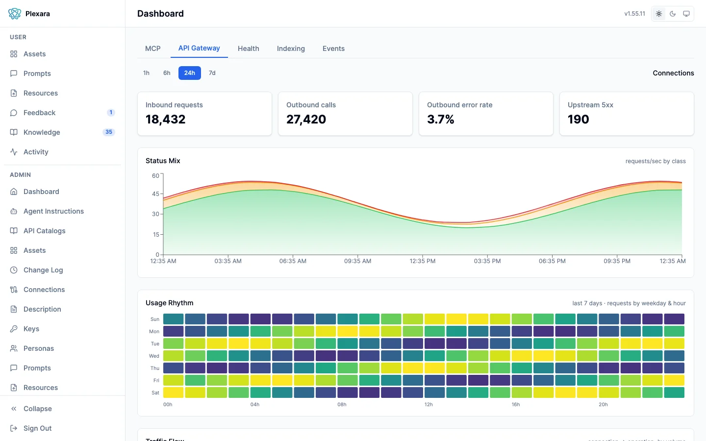The image size is (706, 441).
Task: Click the Keys key icon
Action: pyautogui.click(x=14, y=329)
